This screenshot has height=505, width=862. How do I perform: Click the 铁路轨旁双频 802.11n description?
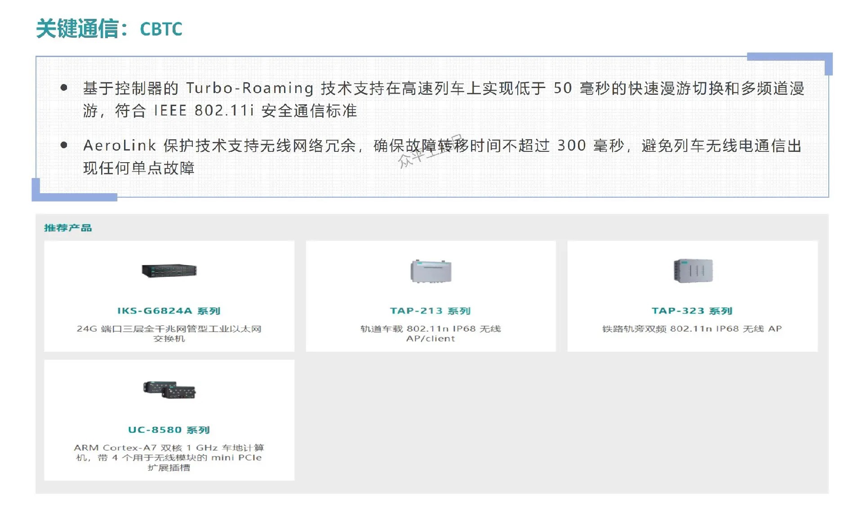pos(692,329)
